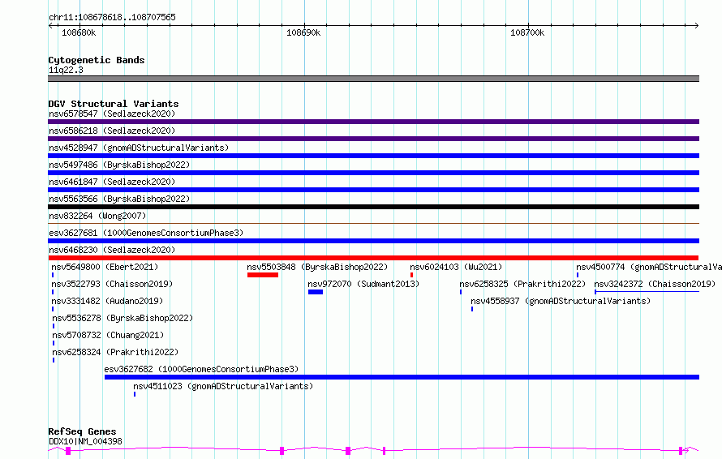The image size is (722, 459).
Task: Open nsv6258324 (Prakrithi2022) label
Action: point(115,352)
